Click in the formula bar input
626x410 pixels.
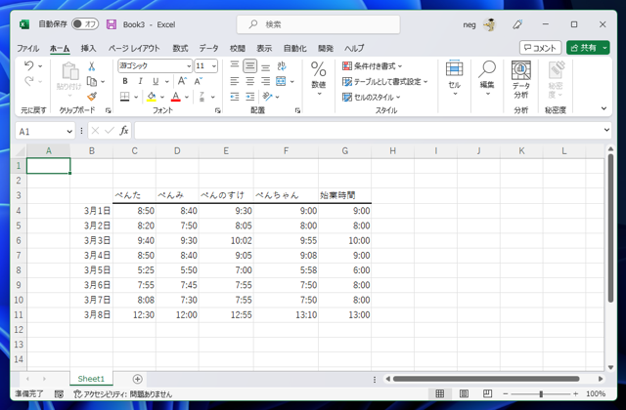(x=368, y=131)
